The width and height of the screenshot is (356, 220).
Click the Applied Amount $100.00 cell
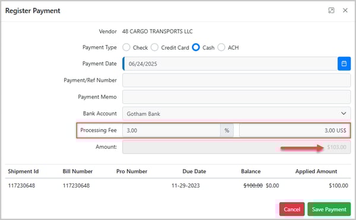tap(338, 186)
